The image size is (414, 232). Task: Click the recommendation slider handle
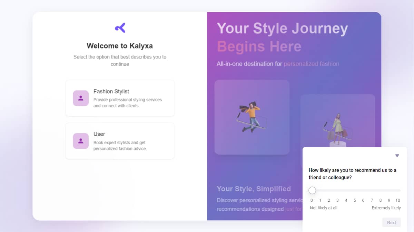coord(312,190)
